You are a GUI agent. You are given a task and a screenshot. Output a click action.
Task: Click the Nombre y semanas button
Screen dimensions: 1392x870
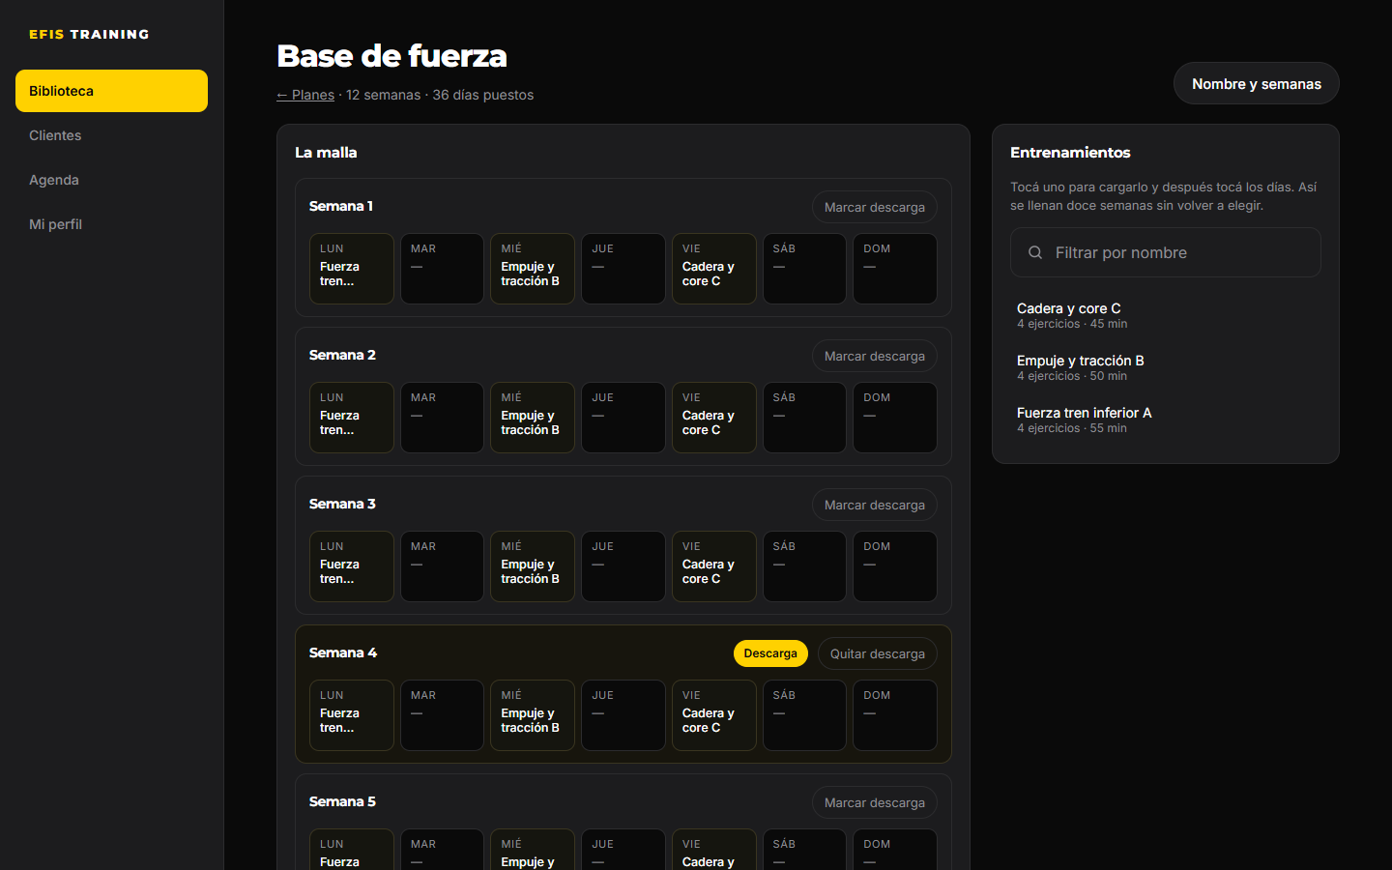(x=1256, y=84)
